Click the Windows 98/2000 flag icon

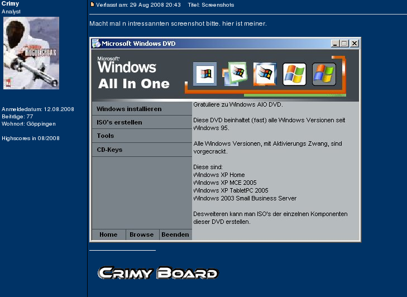[265, 74]
